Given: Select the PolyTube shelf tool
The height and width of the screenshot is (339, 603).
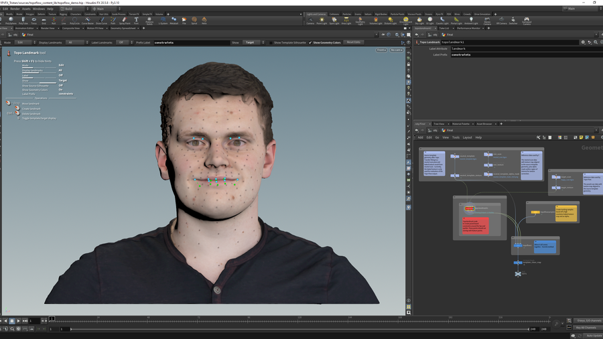Looking at the screenshot, I should 23,21.
